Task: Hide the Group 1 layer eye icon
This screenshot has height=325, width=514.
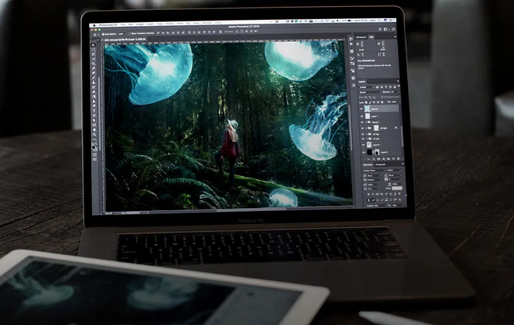Action: click(362, 122)
